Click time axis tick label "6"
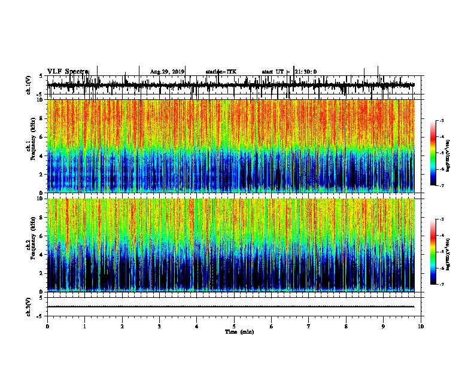 pos(272,327)
